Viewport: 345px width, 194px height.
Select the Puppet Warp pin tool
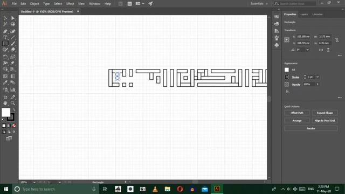(x=13, y=63)
